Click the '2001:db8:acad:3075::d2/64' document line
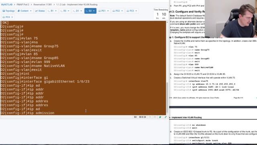Image resolution: width=257 pixels, height=145 pixels. click(206, 90)
